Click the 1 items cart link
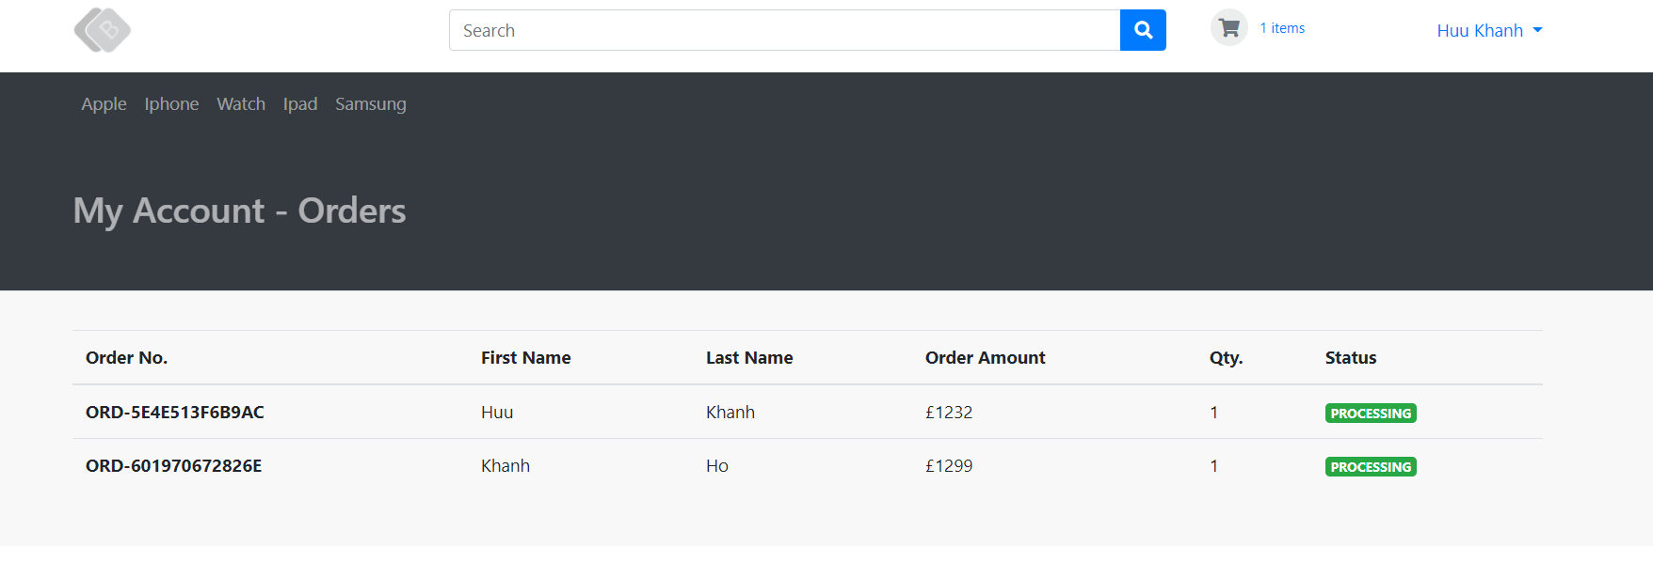This screenshot has height=578, width=1653. pos(1281,27)
